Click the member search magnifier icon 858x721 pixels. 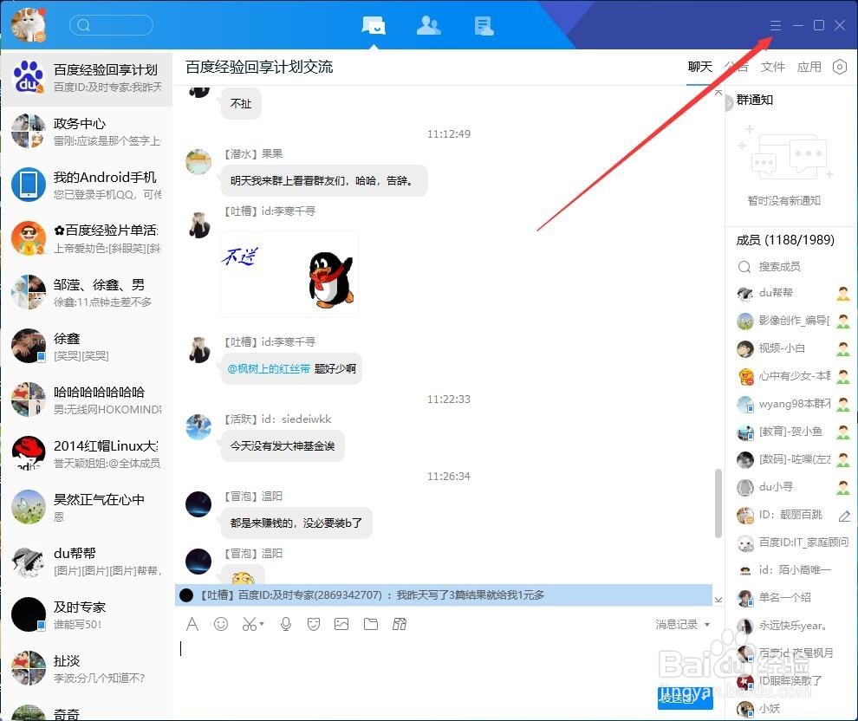point(744,267)
